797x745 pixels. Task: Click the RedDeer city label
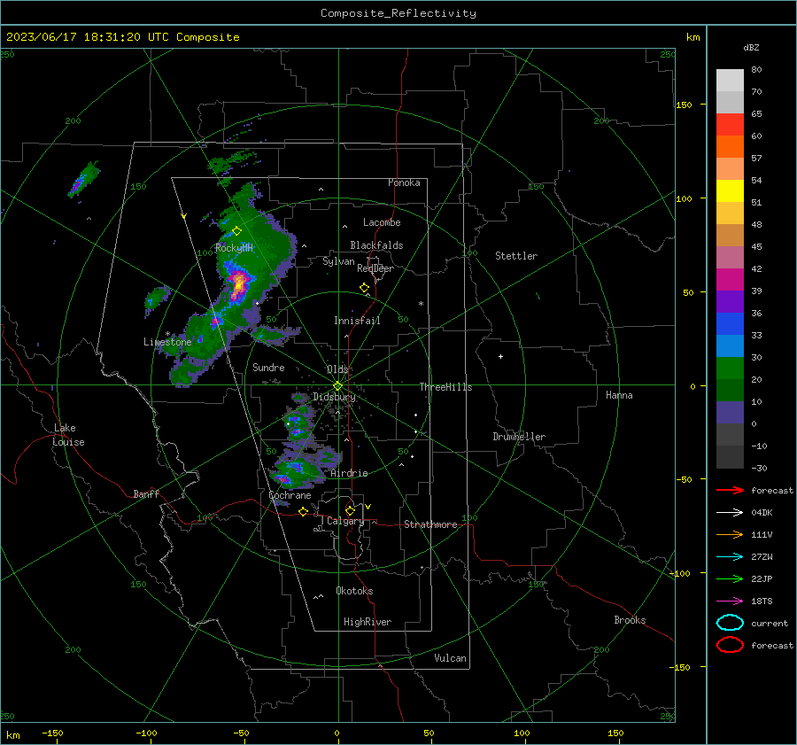[375, 268]
